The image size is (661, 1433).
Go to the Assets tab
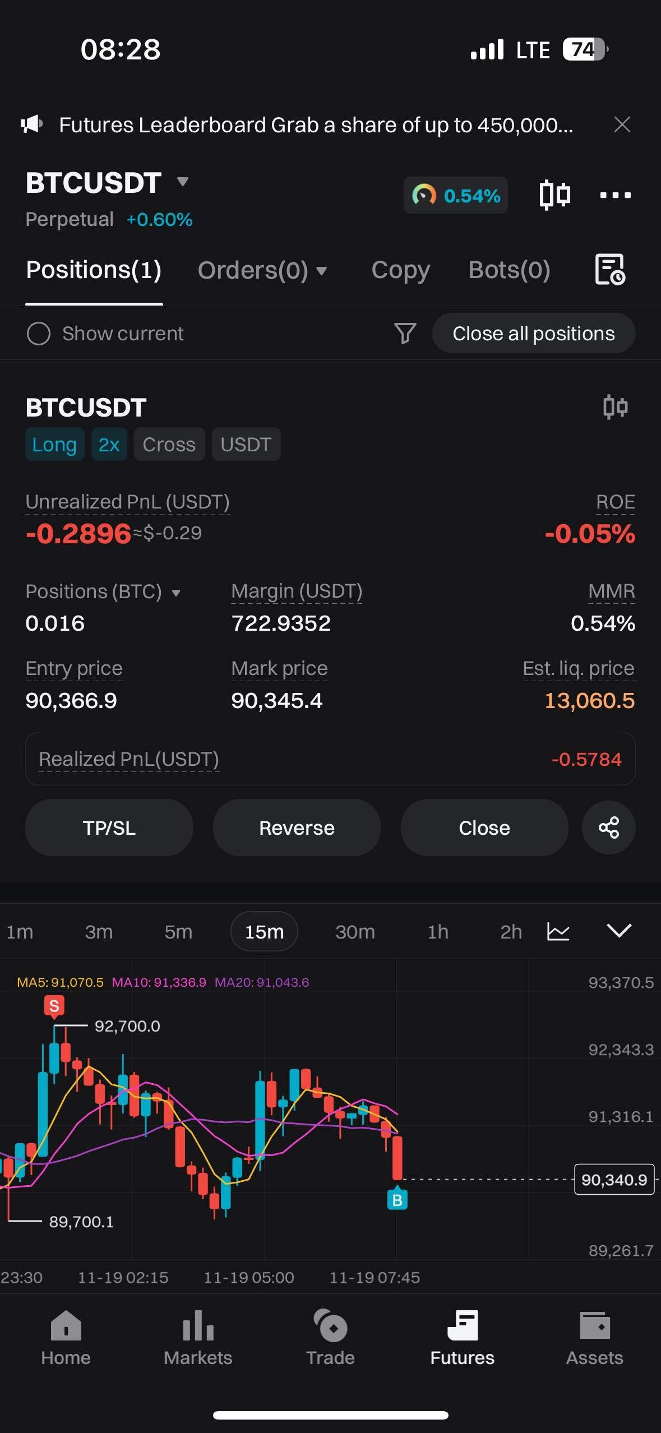pos(594,1339)
